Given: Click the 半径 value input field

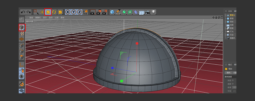Looking at the screenshot, I should point(234,91).
